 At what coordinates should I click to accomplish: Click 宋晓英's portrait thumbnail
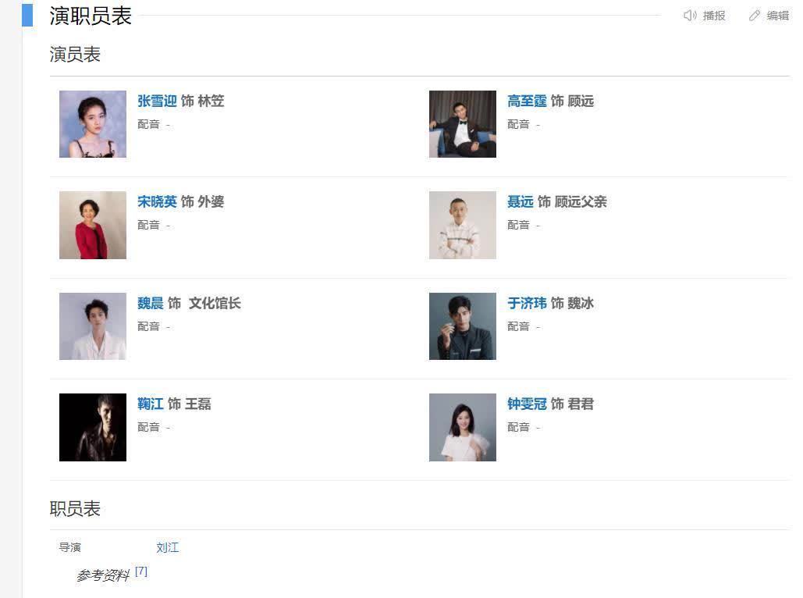93,225
